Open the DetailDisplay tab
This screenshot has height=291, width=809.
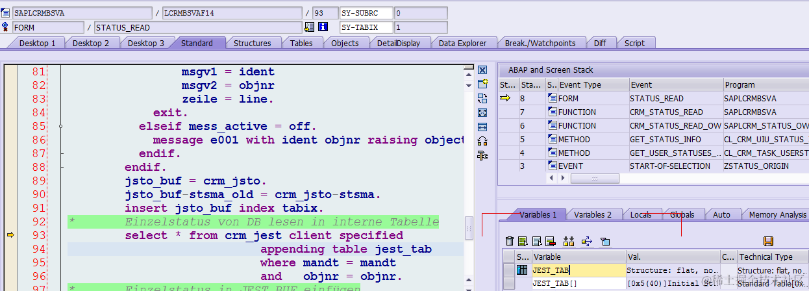pos(399,43)
